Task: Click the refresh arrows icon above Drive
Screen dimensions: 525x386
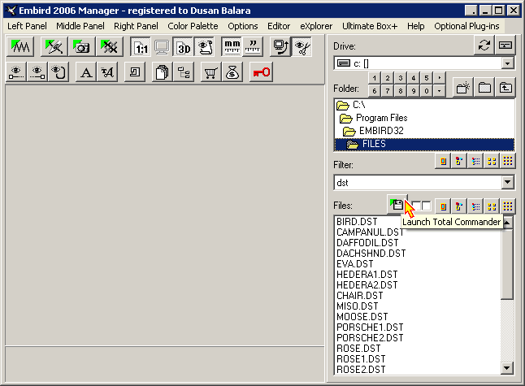Action: coord(484,46)
